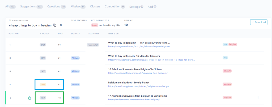Screen dimensions: 272x107
Task: Click the Position column header
Action: pyautogui.click(x=14, y=34)
